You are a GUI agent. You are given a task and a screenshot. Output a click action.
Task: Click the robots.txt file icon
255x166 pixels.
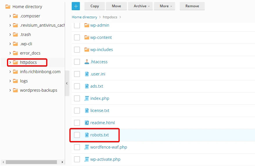pos(87,135)
